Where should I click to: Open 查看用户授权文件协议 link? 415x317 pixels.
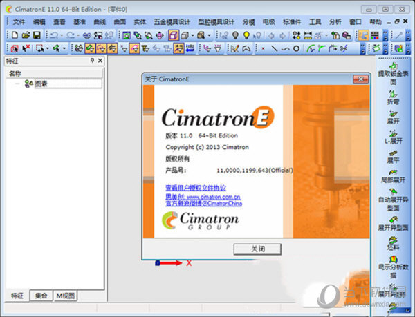196,188
